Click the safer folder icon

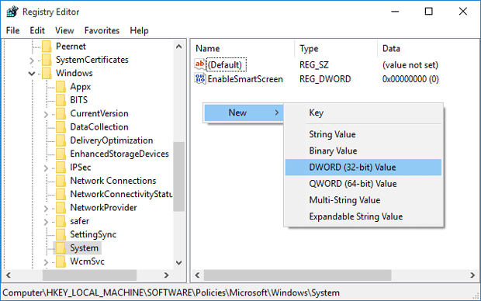61,221
